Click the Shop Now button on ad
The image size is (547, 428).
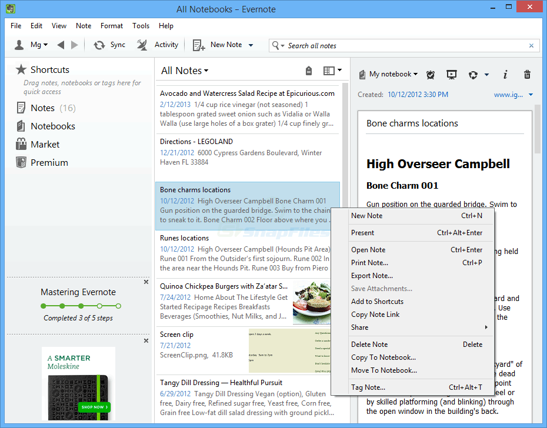point(94,407)
